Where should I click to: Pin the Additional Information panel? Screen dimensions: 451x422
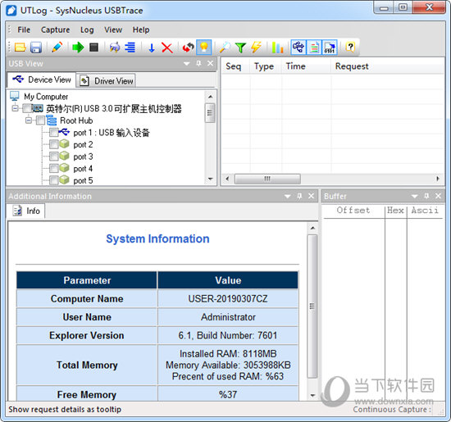pyautogui.click(x=299, y=196)
